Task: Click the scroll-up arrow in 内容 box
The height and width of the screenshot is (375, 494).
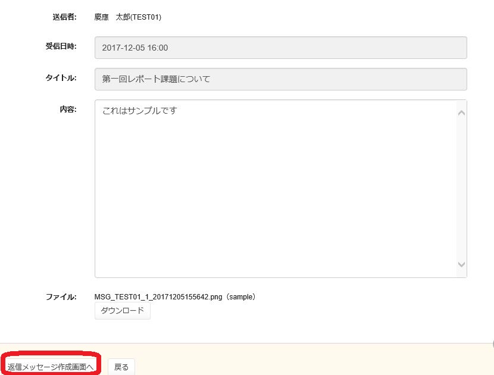Action: click(461, 113)
